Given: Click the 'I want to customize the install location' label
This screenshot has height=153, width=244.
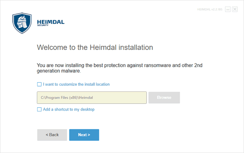Looking at the screenshot, I should tap(76, 84).
